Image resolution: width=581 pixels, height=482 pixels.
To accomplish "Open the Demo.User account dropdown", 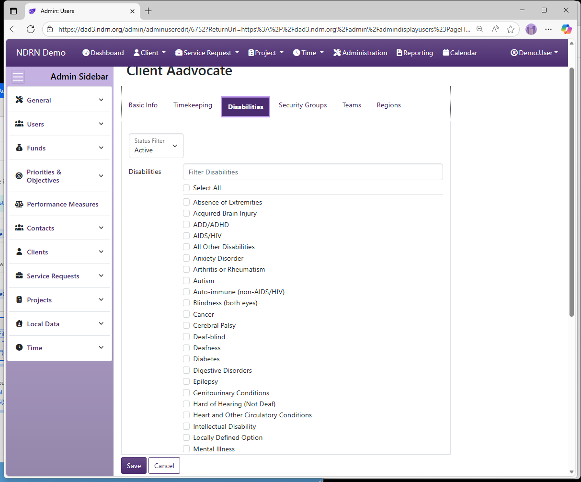I will [x=534, y=53].
